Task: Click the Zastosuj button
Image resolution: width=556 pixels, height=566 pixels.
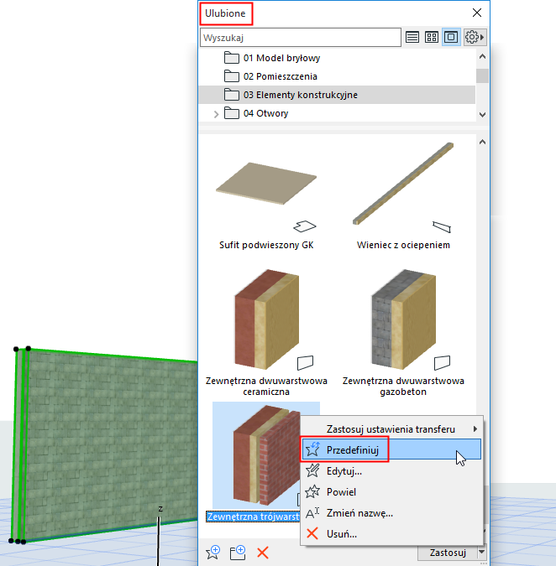Action: click(x=448, y=553)
